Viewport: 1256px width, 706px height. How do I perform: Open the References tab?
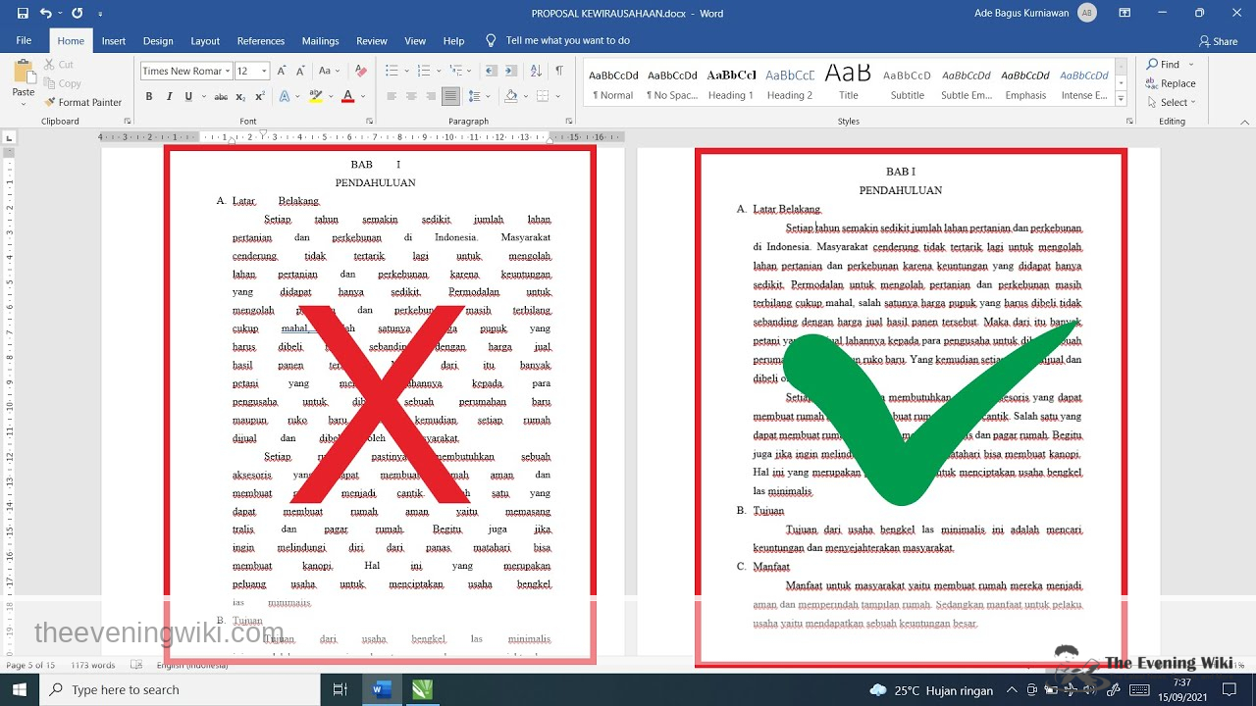(261, 41)
